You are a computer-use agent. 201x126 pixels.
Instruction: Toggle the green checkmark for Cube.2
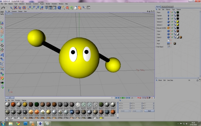pyautogui.click(x=172, y=37)
